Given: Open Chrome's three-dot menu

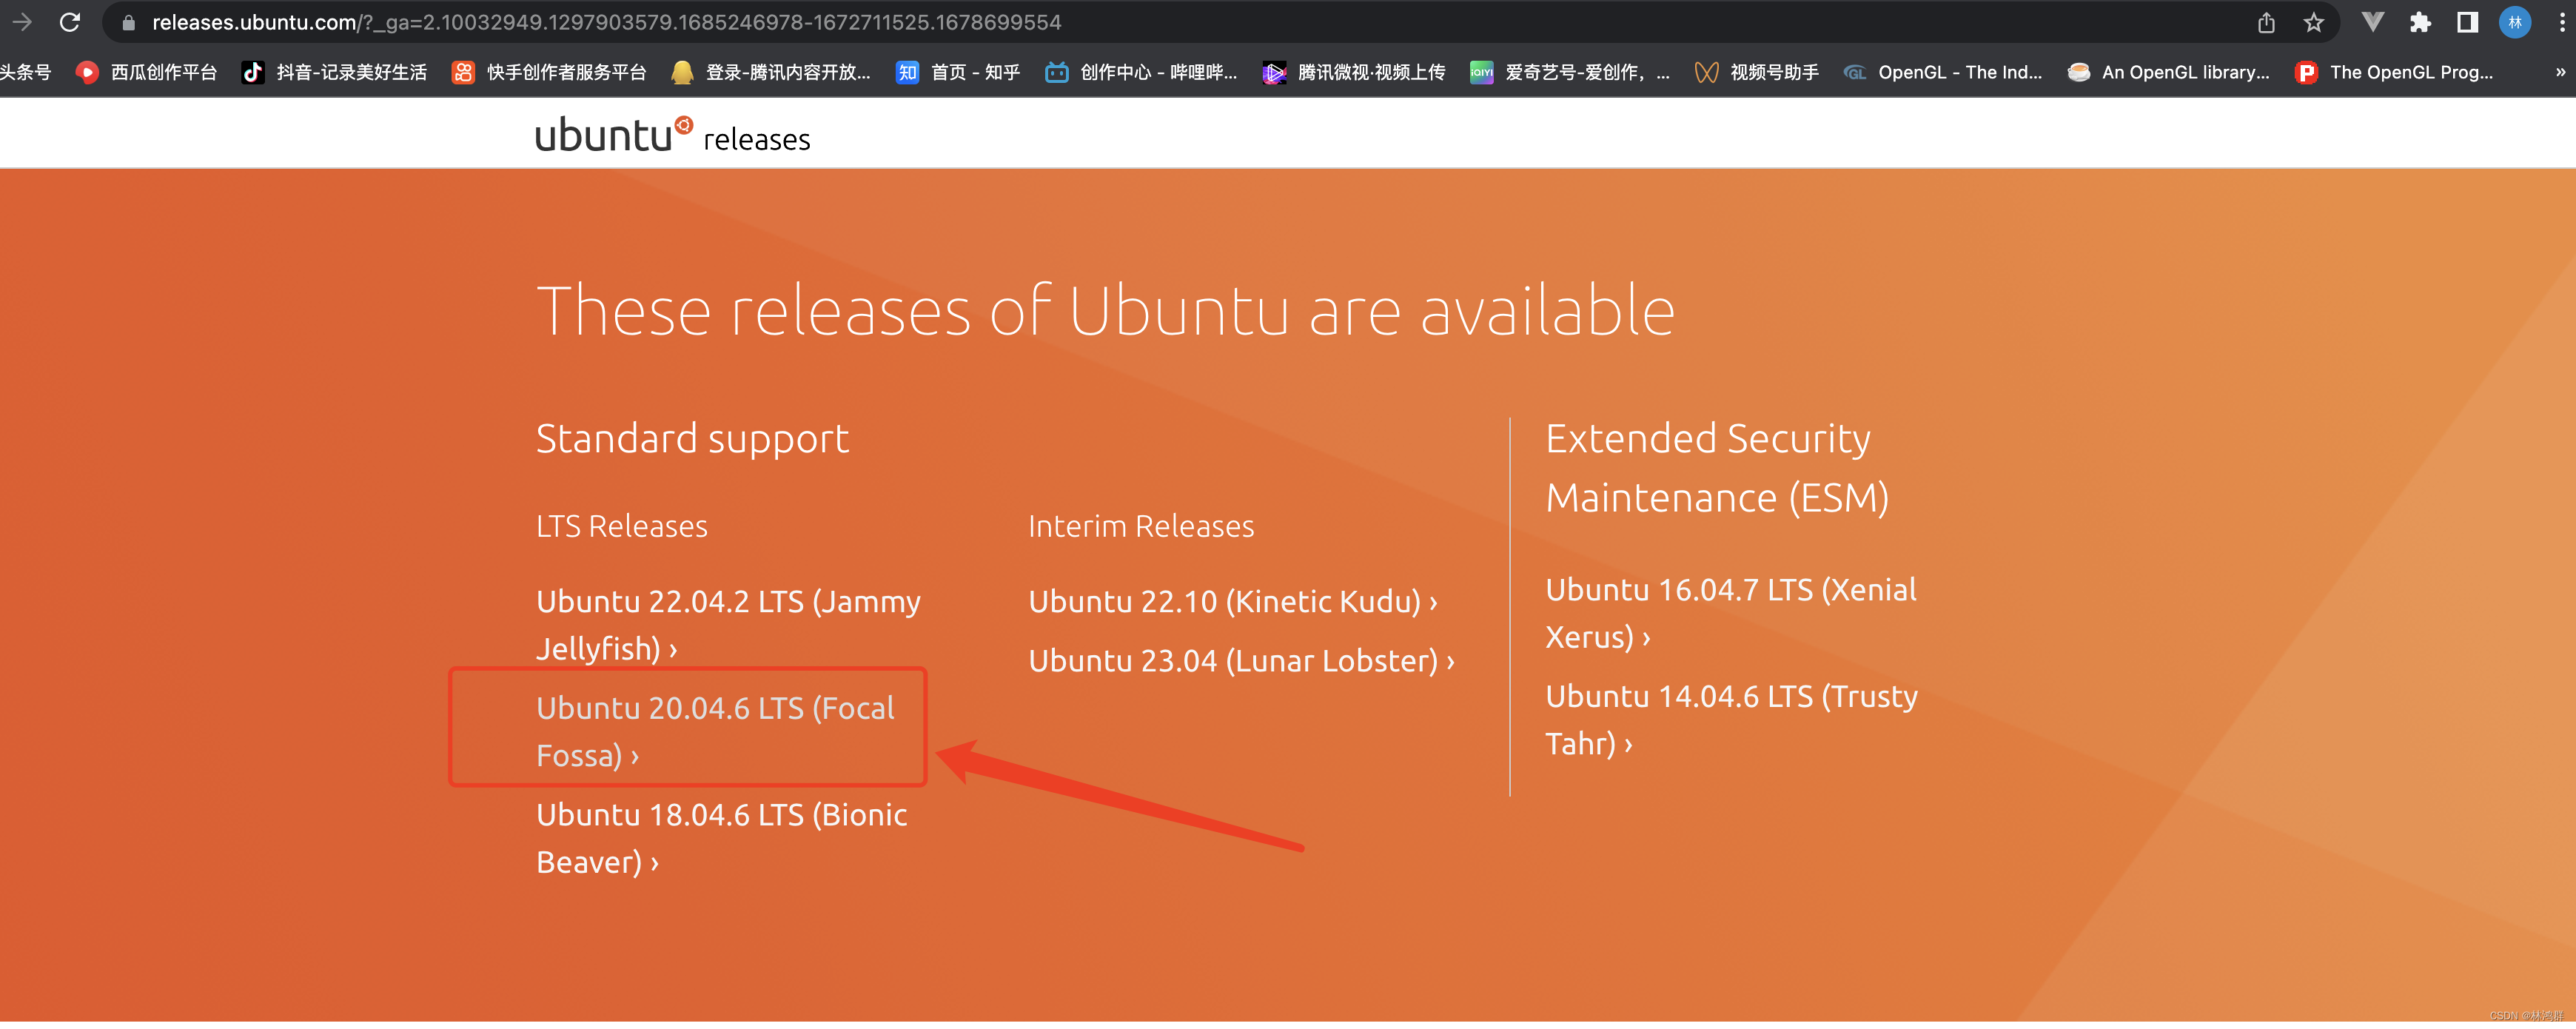Looking at the screenshot, I should tap(2561, 22).
